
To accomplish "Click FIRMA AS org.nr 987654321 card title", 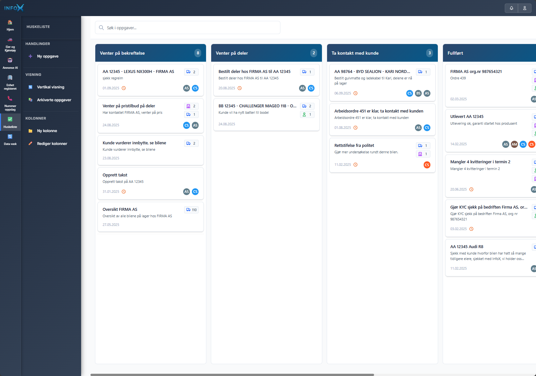I will 476,72.
